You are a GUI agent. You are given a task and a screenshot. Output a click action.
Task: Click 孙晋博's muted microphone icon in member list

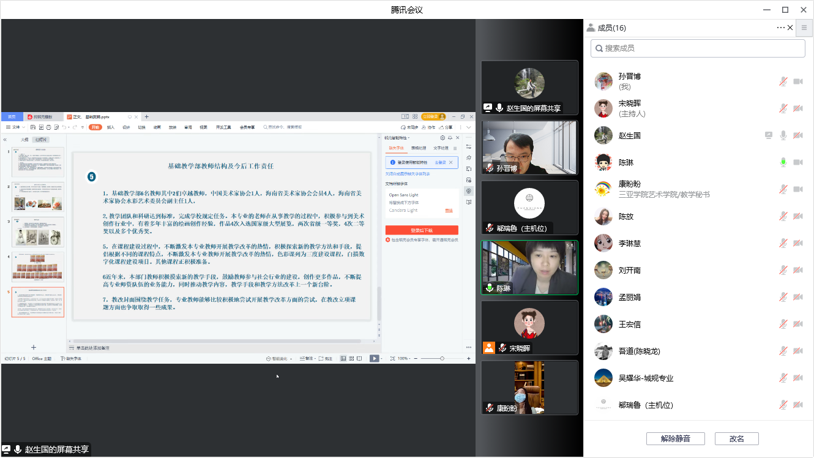(783, 81)
